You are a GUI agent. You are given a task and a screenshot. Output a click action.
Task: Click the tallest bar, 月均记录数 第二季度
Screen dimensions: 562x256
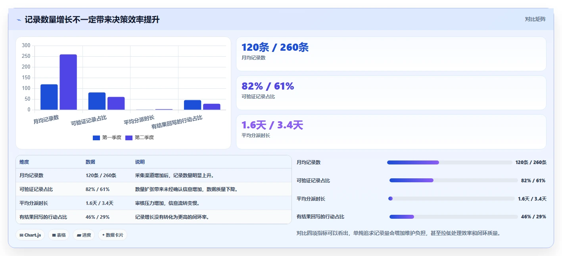pos(68,82)
